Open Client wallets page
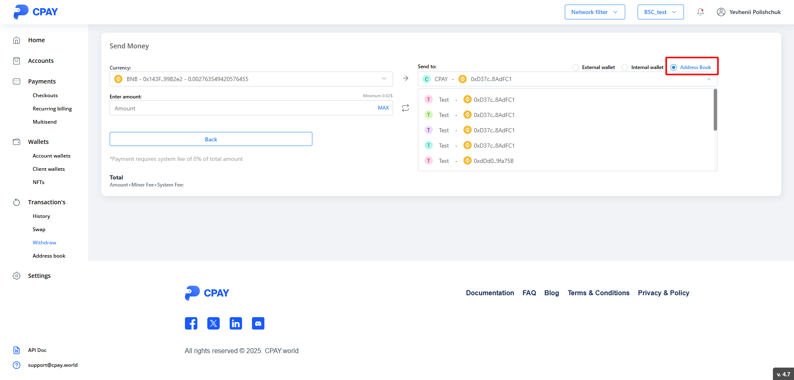 click(48, 169)
